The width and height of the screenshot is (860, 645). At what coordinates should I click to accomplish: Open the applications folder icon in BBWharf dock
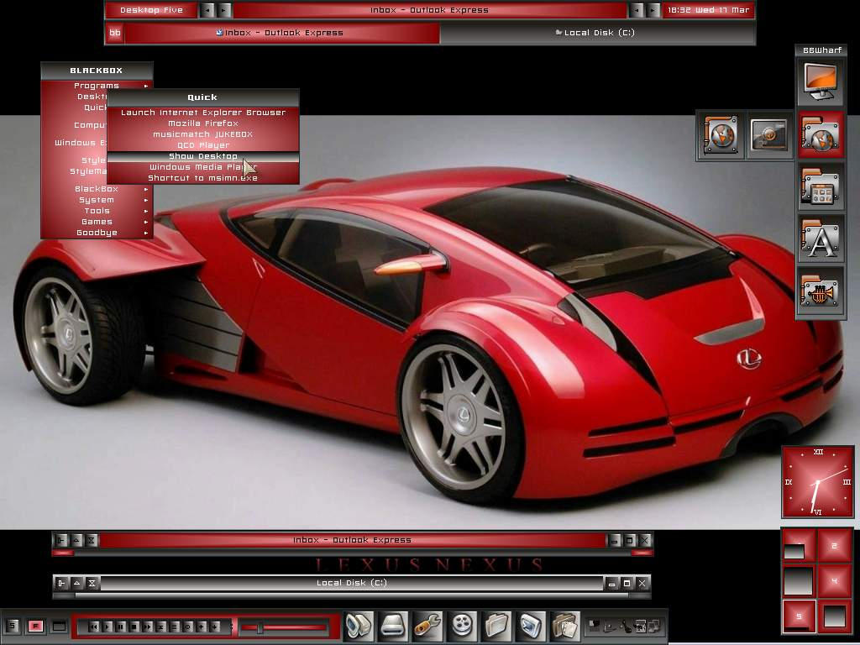(821, 187)
